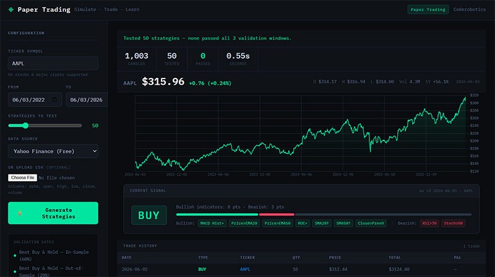Click the Ticker Symbol input field

point(53,64)
